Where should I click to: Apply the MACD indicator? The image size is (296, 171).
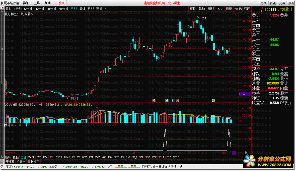click(31, 157)
